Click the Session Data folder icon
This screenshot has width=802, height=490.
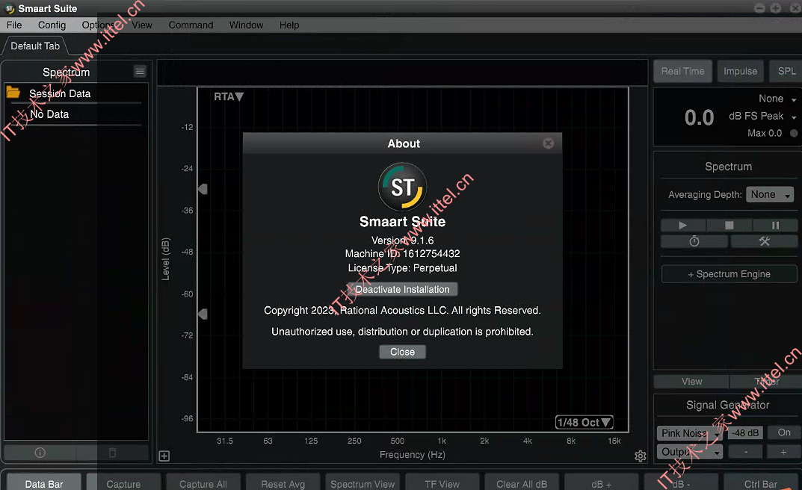13,93
